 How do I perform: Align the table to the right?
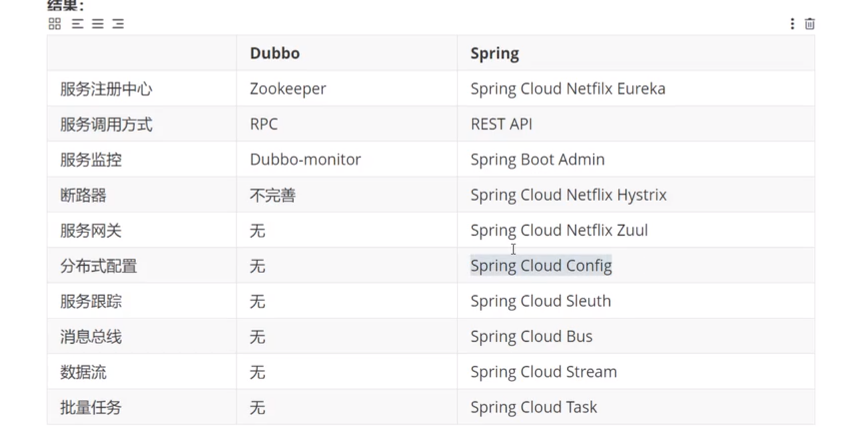118,24
